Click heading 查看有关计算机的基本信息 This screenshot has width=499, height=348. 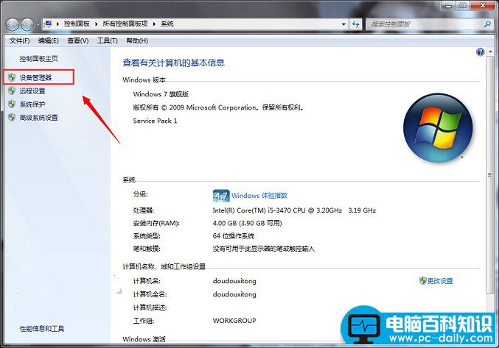[x=173, y=63]
